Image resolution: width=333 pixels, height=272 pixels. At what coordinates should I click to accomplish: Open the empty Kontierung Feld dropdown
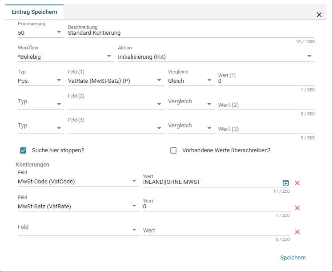[79, 229]
